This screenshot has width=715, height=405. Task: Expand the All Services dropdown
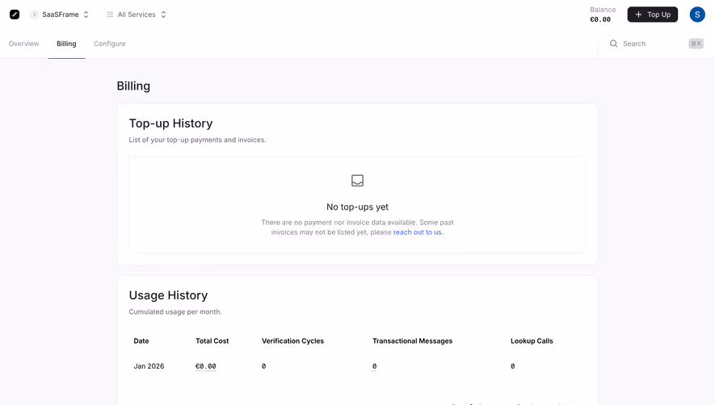tap(137, 15)
